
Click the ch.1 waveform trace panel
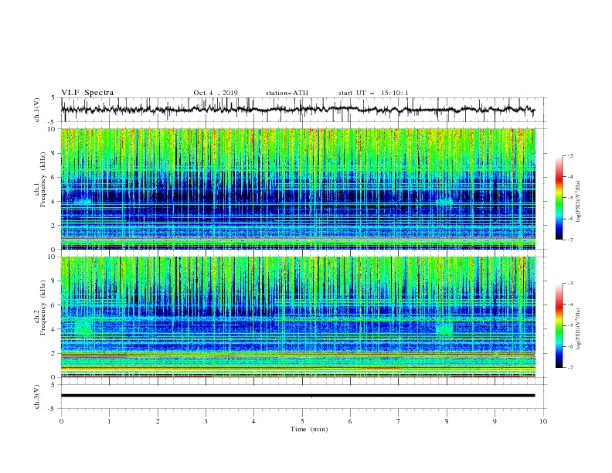coord(303,110)
